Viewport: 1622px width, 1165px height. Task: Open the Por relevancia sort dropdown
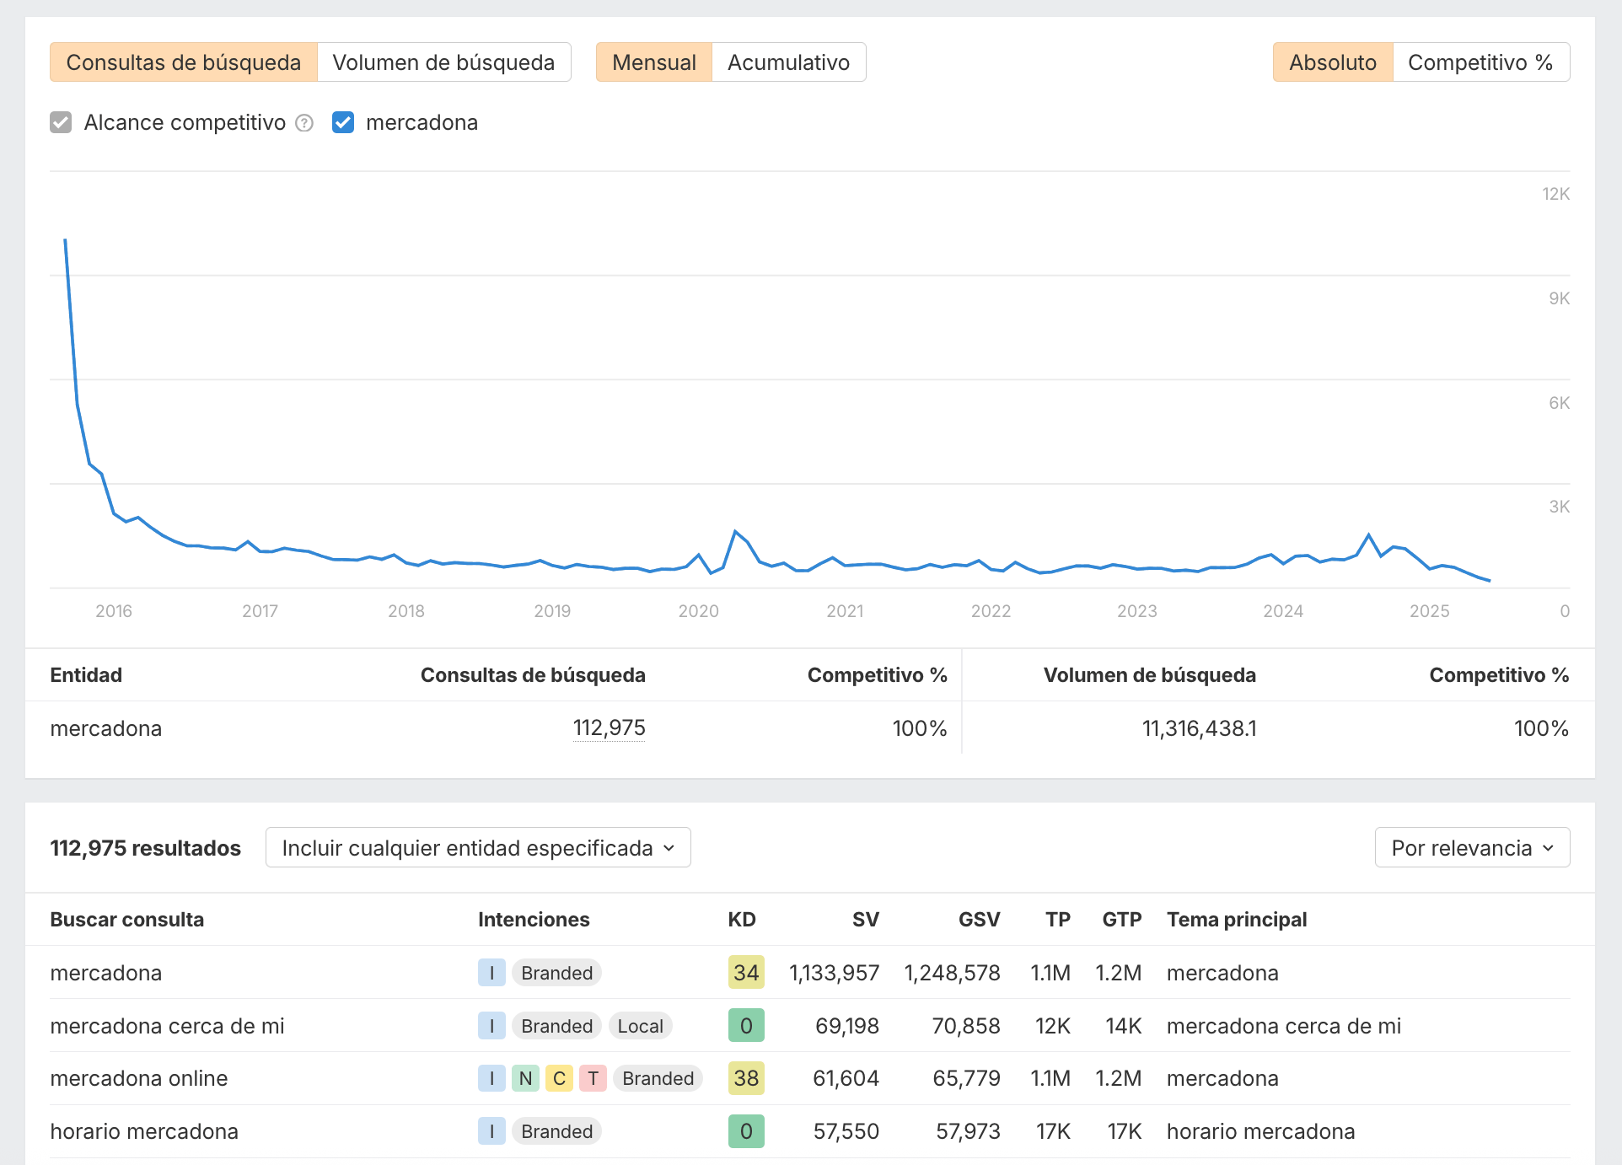coord(1471,847)
